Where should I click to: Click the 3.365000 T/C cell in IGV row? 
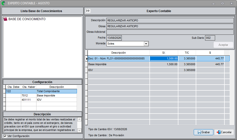[187, 70]
